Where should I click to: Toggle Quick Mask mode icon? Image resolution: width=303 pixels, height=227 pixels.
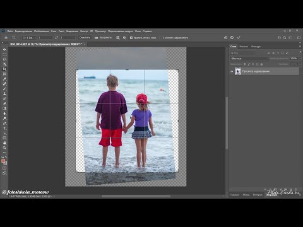(x=4, y=168)
